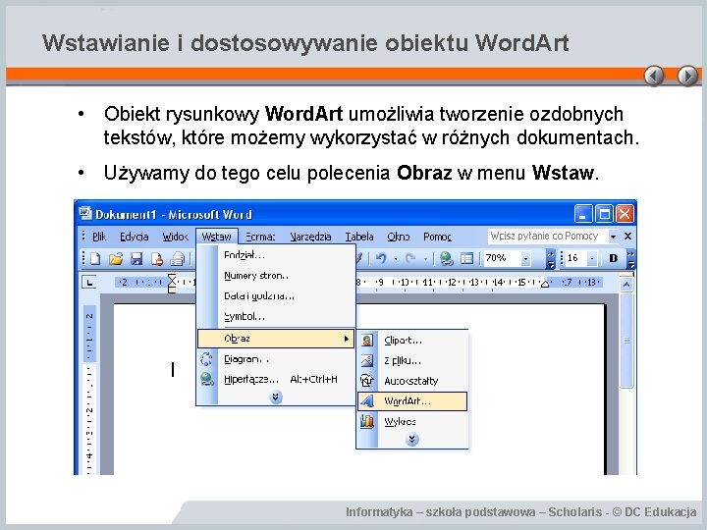Click the Word document icon in title bar
The image size is (707, 530).
(85, 213)
